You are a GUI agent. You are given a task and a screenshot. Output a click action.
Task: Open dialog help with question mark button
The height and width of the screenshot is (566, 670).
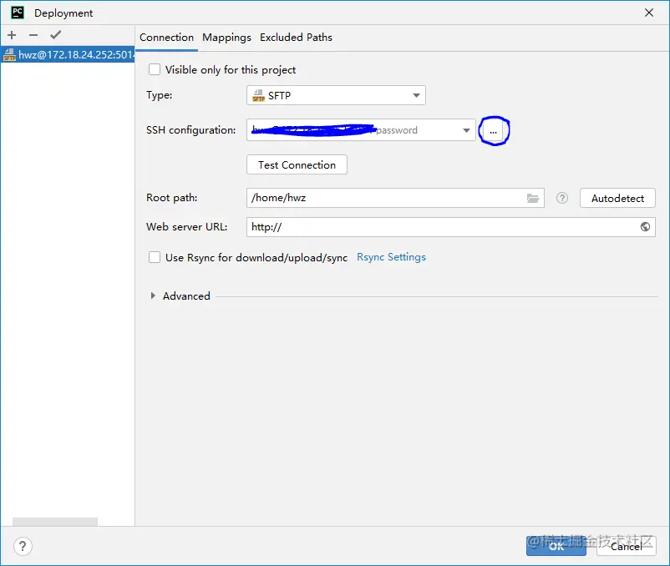[x=23, y=546]
